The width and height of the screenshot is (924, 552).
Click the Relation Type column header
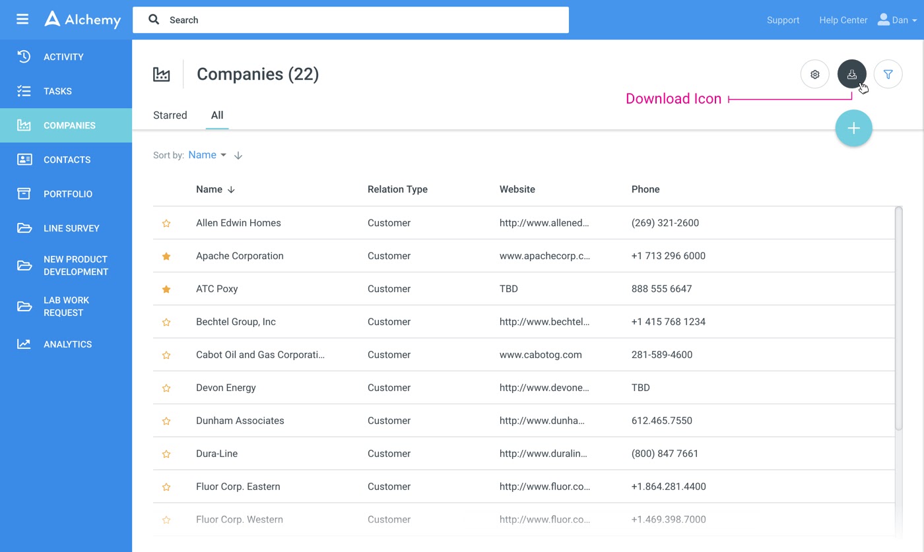point(397,189)
